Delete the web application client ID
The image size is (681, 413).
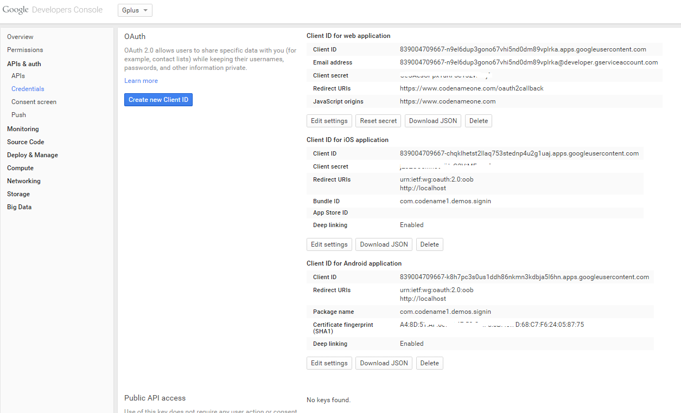pos(479,121)
